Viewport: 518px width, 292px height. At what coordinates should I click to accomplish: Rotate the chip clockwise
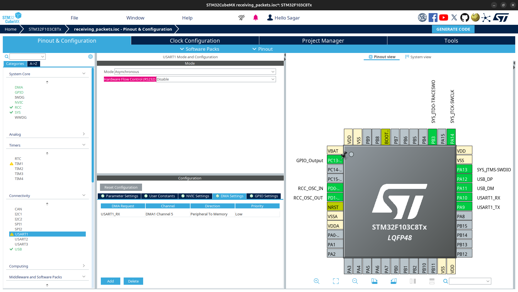(374, 281)
